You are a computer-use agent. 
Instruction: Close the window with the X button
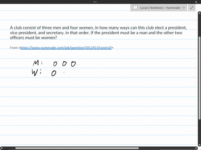click(196, 2)
